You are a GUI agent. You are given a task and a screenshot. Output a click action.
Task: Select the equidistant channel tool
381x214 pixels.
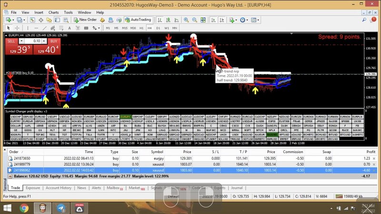tap(53, 28)
